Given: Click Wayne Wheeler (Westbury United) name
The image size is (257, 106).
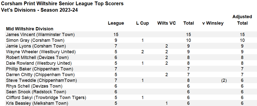Looking at the screenshot, I should [x=41, y=52].
